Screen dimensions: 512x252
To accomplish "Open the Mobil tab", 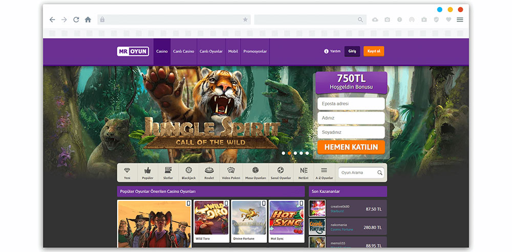I will tap(233, 52).
